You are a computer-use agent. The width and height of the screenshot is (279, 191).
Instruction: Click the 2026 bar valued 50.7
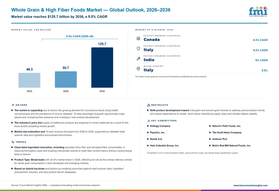[66, 80]
